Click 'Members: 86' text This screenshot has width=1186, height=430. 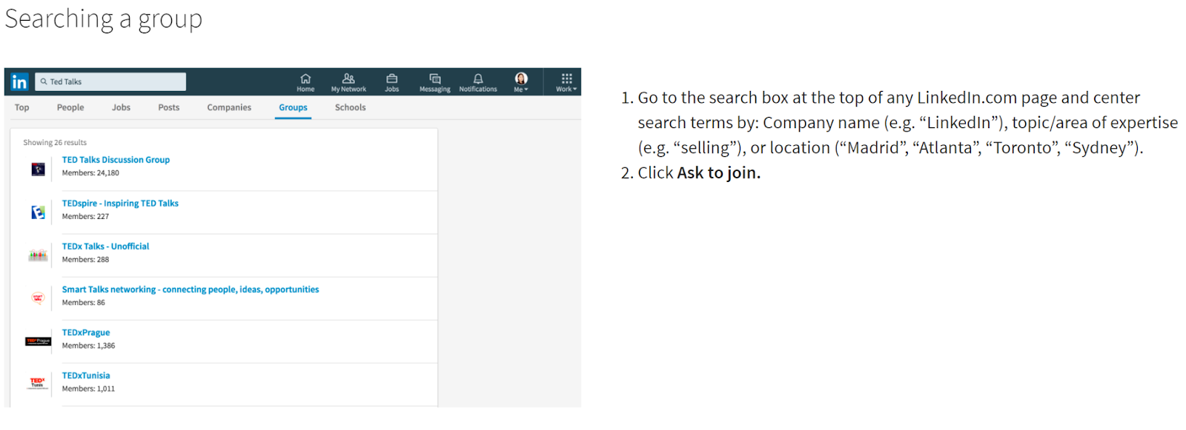(84, 303)
